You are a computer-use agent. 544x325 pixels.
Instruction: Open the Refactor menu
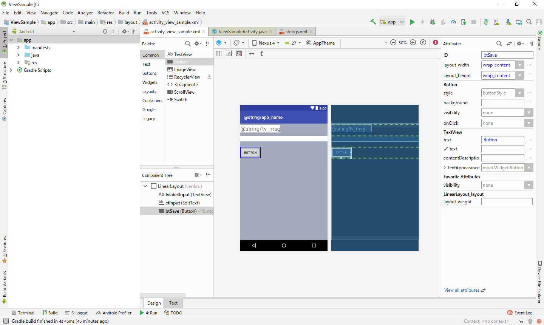[x=105, y=13]
